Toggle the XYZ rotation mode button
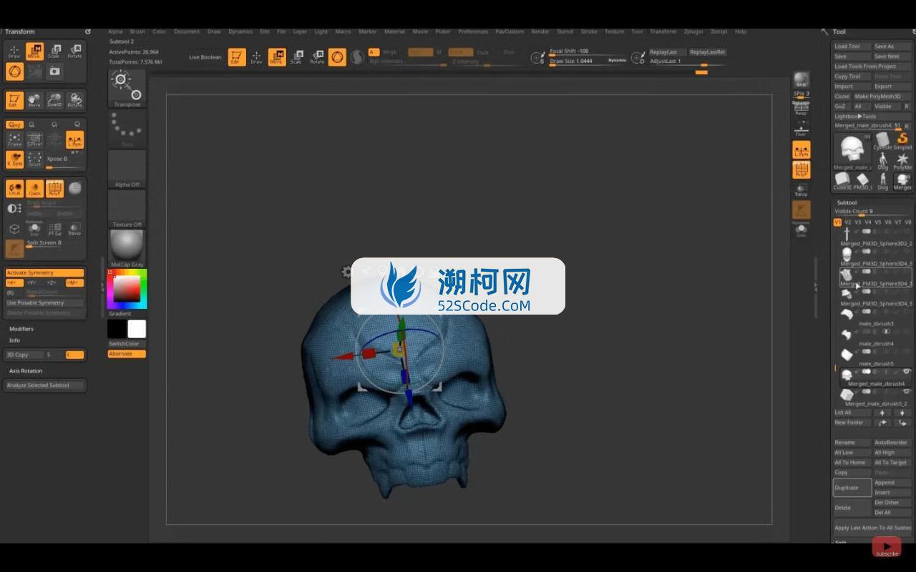916x572 pixels. coord(14,124)
